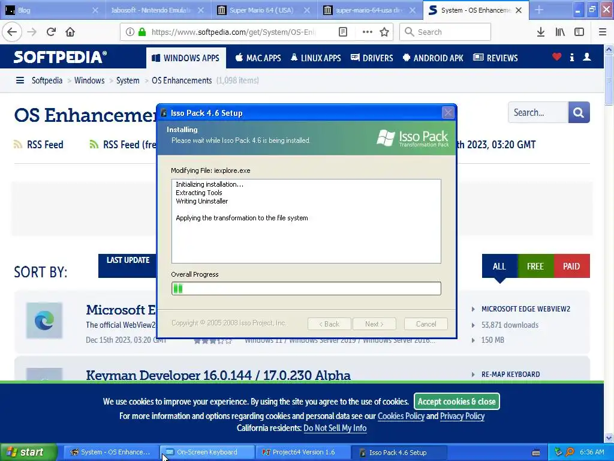614x461 pixels.
Task: Click the Softpedia logo
Action: (x=61, y=57)
